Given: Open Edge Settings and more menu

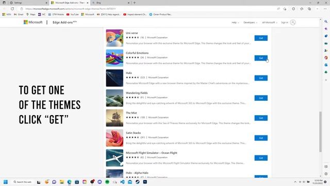Looking at the screenshot, I should [325, 9].
